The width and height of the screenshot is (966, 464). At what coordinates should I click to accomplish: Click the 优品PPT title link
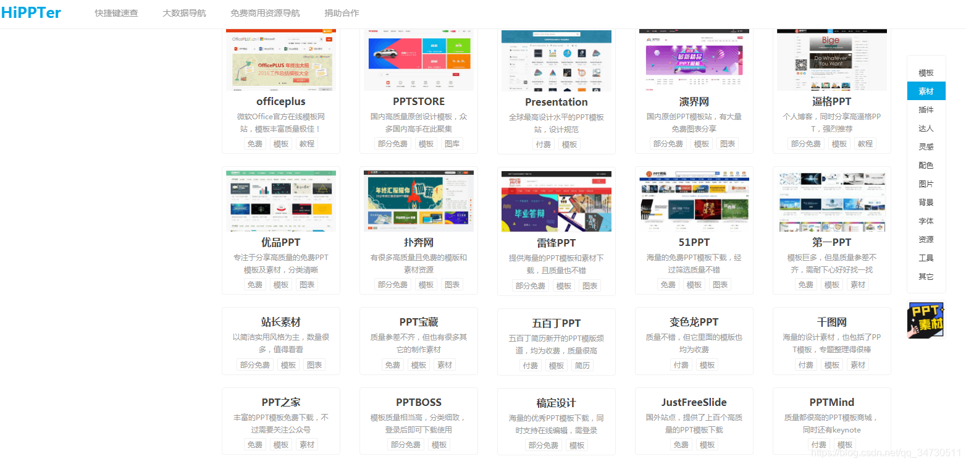click(x=281, y=242)
